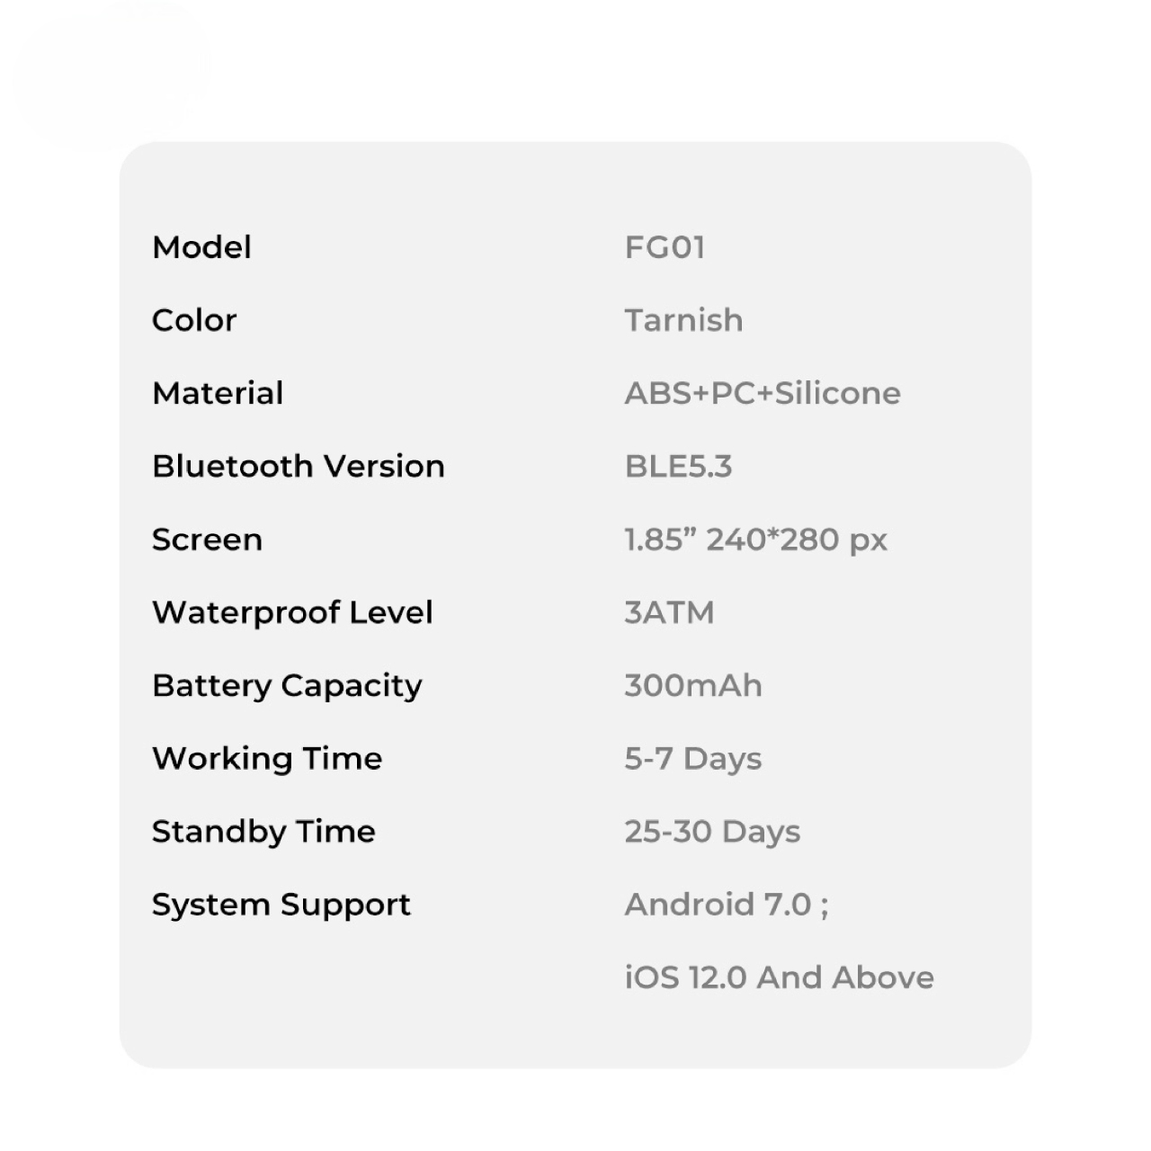Select the FG01 model value

(665, 247)
